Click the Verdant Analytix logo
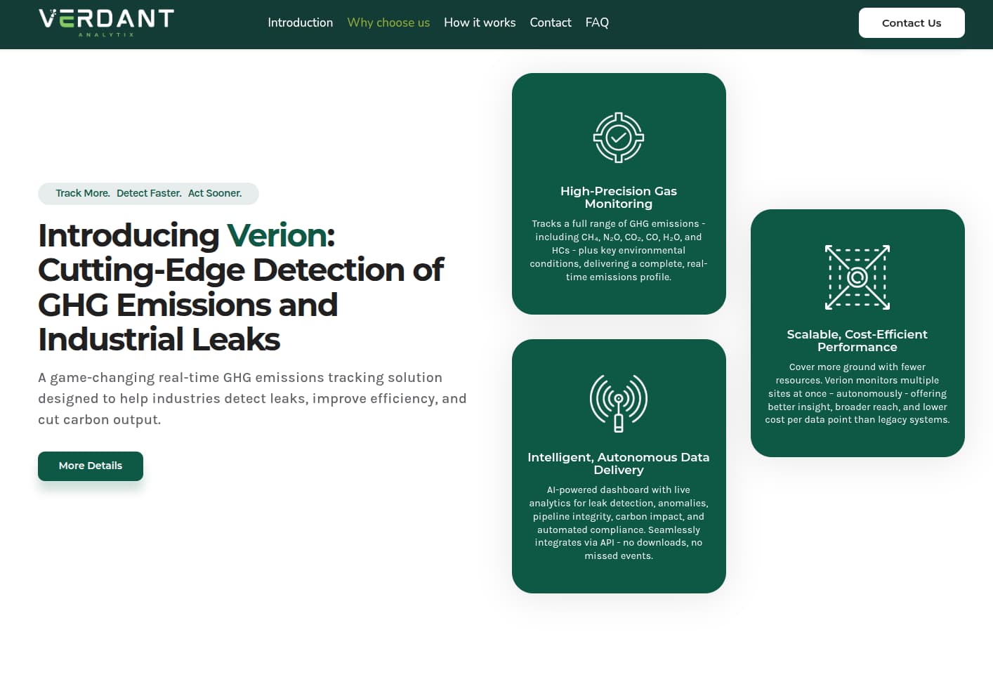The height and width of the screenshot is (684, 993). pyautogui.click(x=106, y=22)
